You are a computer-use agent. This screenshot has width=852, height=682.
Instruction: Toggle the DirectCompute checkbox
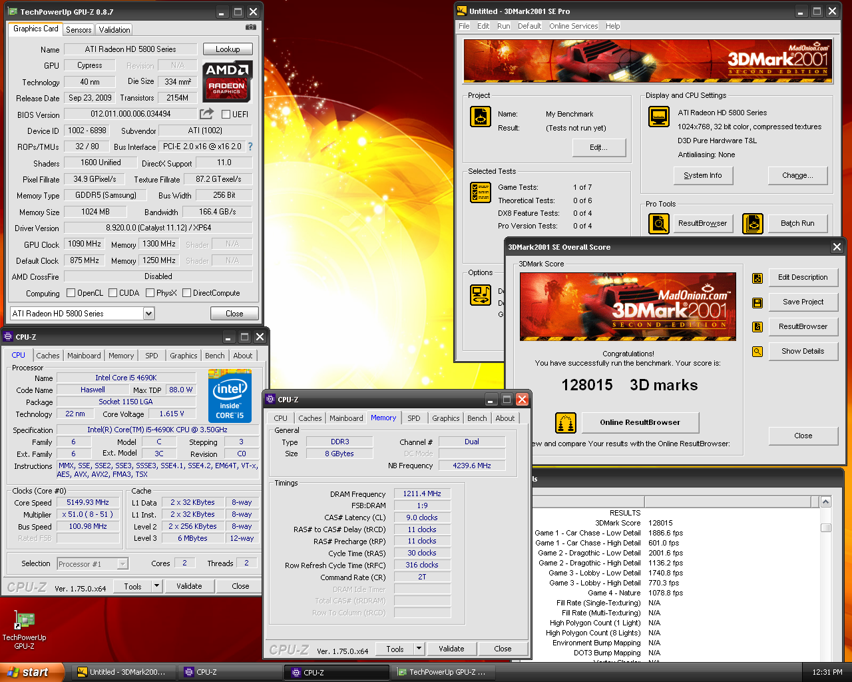tap(186, 292)
